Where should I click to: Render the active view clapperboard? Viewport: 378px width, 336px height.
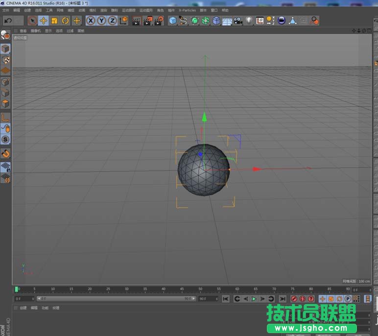137,21
